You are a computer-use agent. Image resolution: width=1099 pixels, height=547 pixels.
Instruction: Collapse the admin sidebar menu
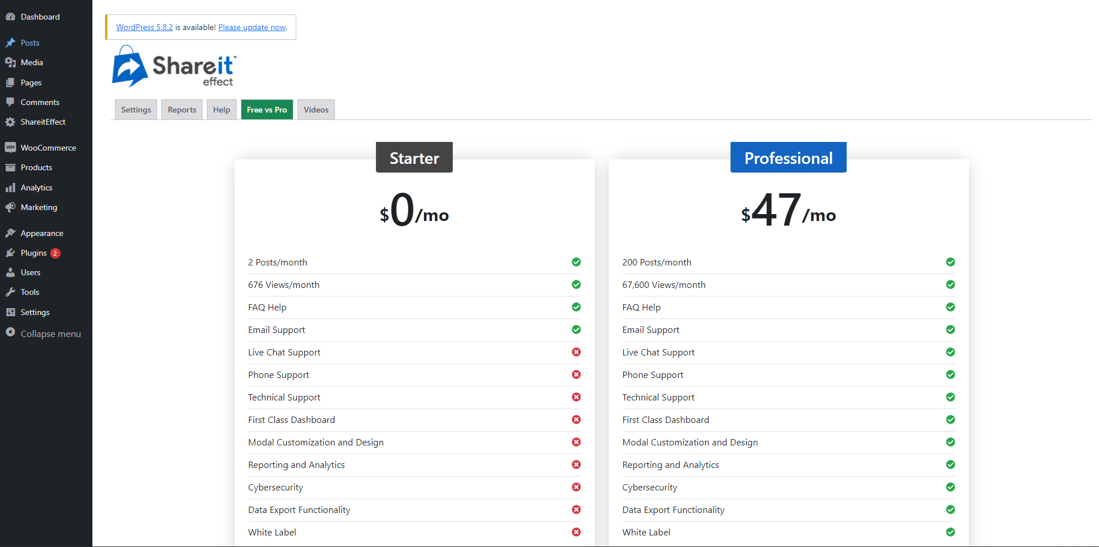pos(43,334)
